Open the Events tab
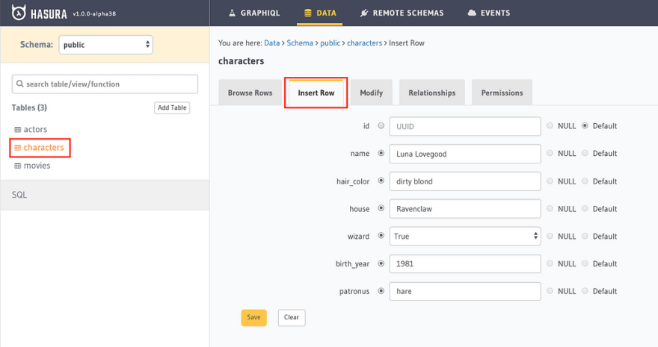Screen dimensions: 658x347 [x=489, y=13]
